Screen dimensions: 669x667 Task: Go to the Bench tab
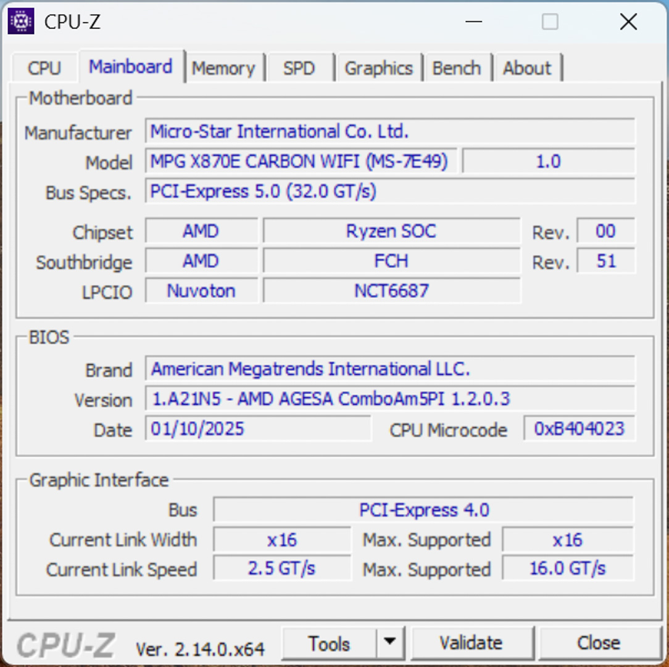[457, 68]
